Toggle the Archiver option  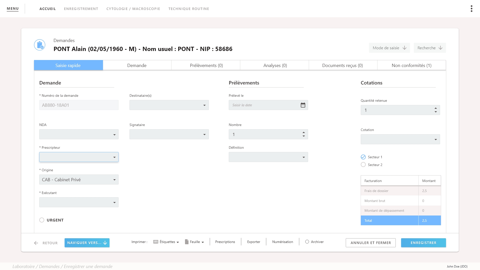coord(307,242)
